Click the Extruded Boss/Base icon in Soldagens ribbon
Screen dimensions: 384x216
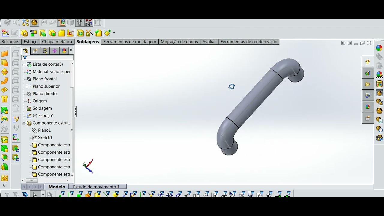click(x=43, y=33)
